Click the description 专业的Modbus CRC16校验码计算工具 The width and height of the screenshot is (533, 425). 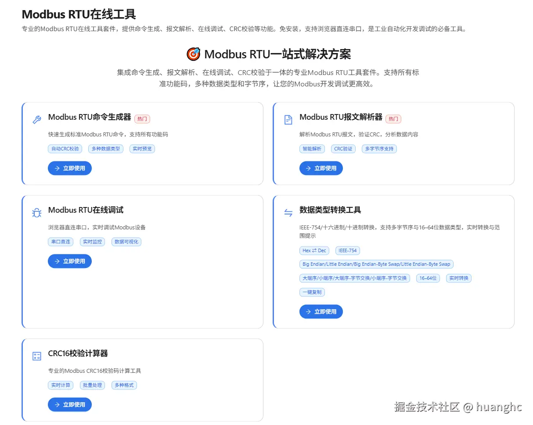95,371
